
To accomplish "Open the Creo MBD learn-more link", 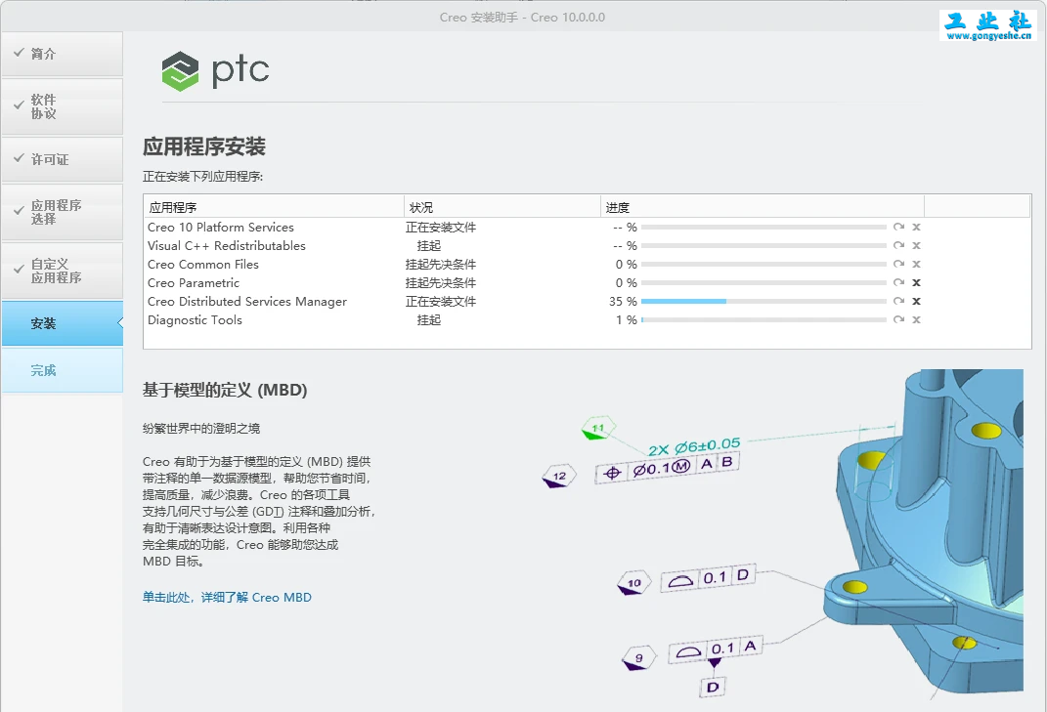I will pyautogui.click(x=227, y=597).
